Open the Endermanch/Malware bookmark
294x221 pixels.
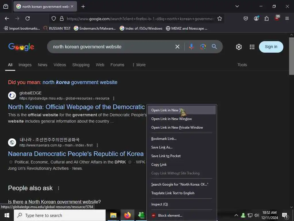pyautogui.click(x=95, y=28)
